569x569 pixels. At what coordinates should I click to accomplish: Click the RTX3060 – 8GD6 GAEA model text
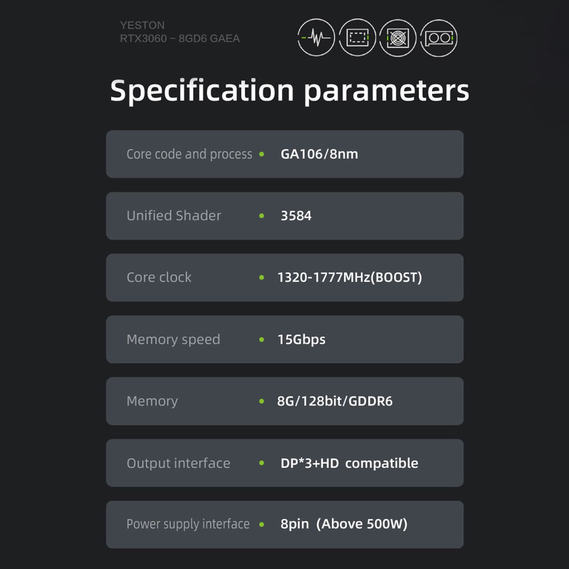(x=180, y=38)
